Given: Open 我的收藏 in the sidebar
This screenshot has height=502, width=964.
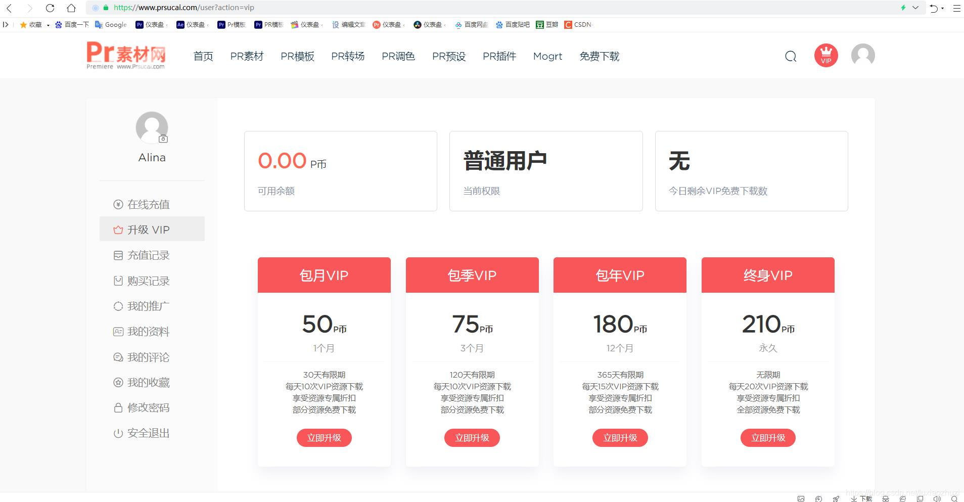Looking at the screenshot, I should tap(152, 382).
